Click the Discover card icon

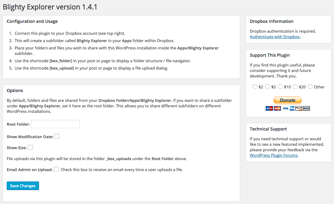(299, 108)
